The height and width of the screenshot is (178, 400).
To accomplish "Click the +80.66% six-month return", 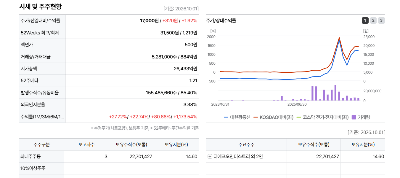I will click(x=161, y=117).
